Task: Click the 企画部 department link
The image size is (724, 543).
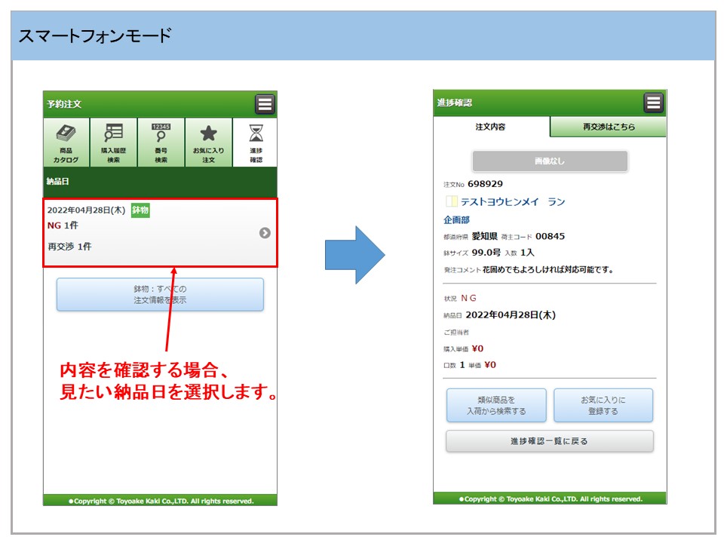Action: pyautogui.click(x=456, y=220)
